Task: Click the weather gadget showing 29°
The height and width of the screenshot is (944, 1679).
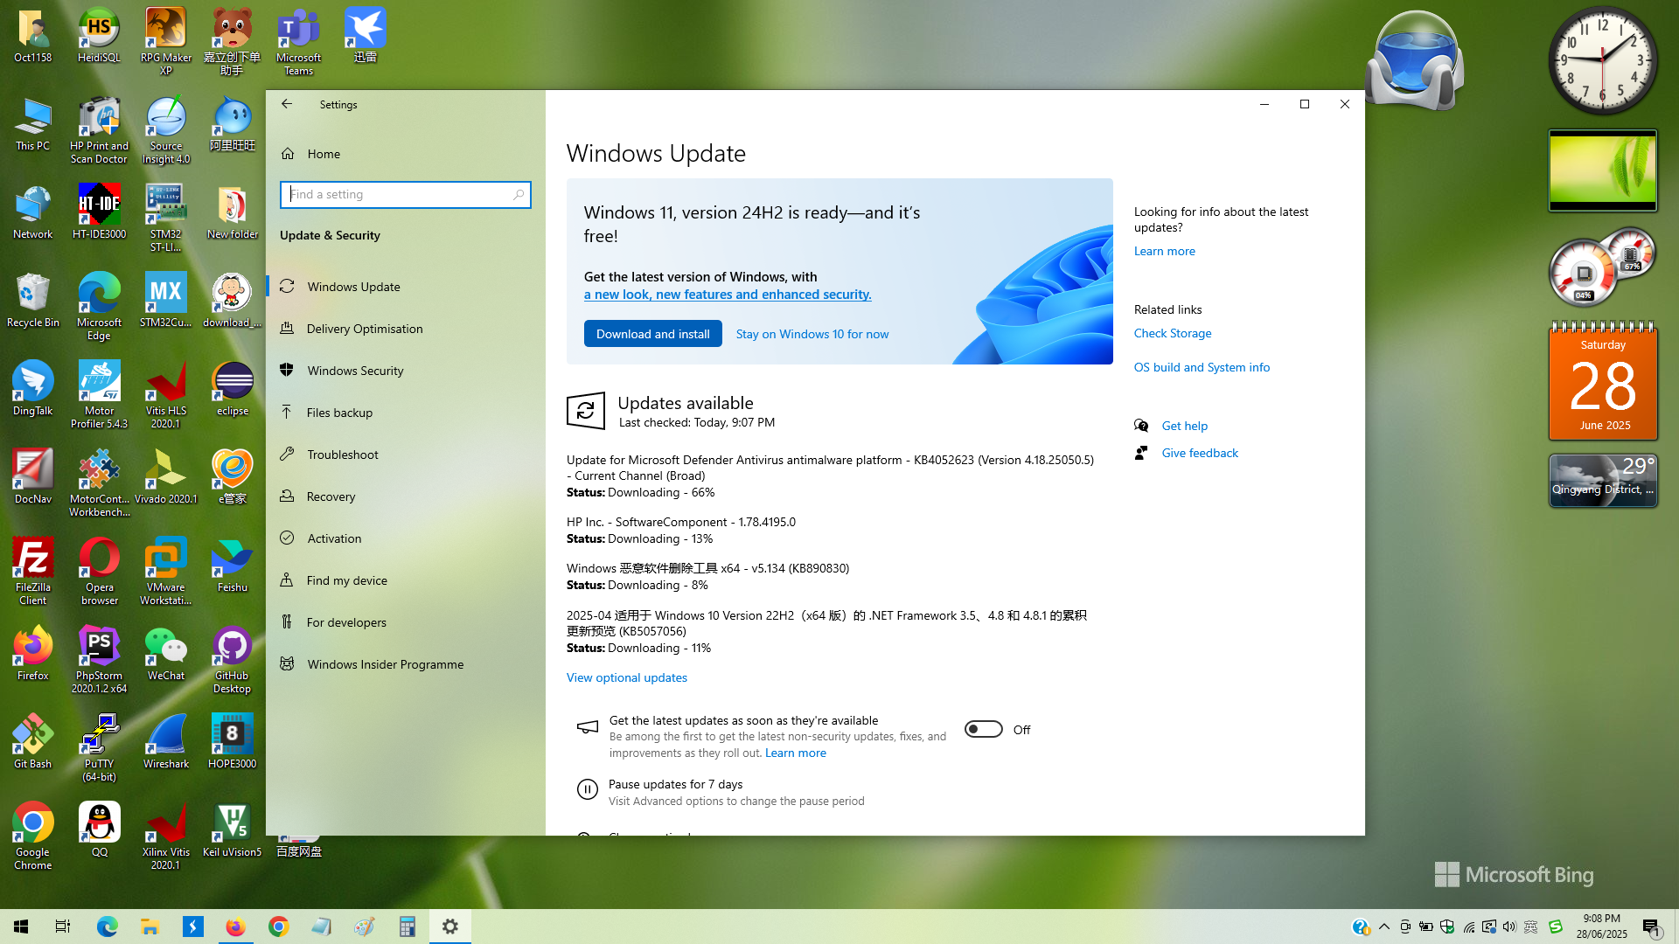Action: [x=1603, y=480]
